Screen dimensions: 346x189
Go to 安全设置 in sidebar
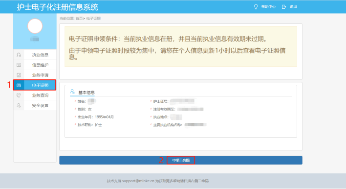pyautogui.click(x=35, y=105)
